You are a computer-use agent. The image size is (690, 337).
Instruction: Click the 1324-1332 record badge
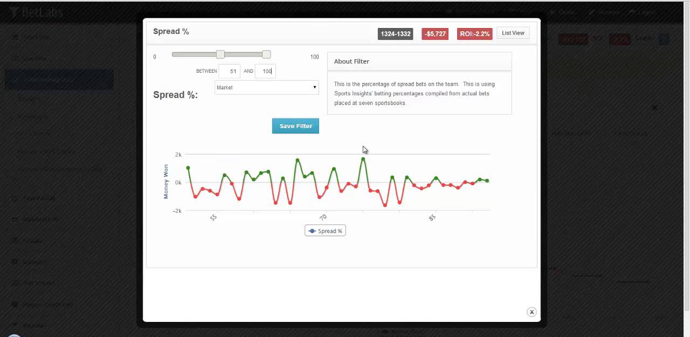tap(396, 34)
